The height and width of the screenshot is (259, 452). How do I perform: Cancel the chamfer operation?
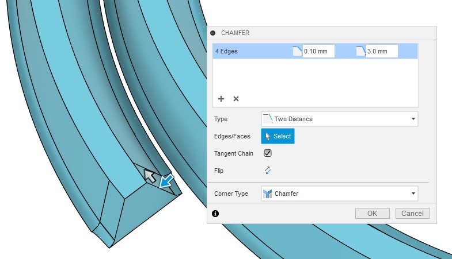point(413,213)
